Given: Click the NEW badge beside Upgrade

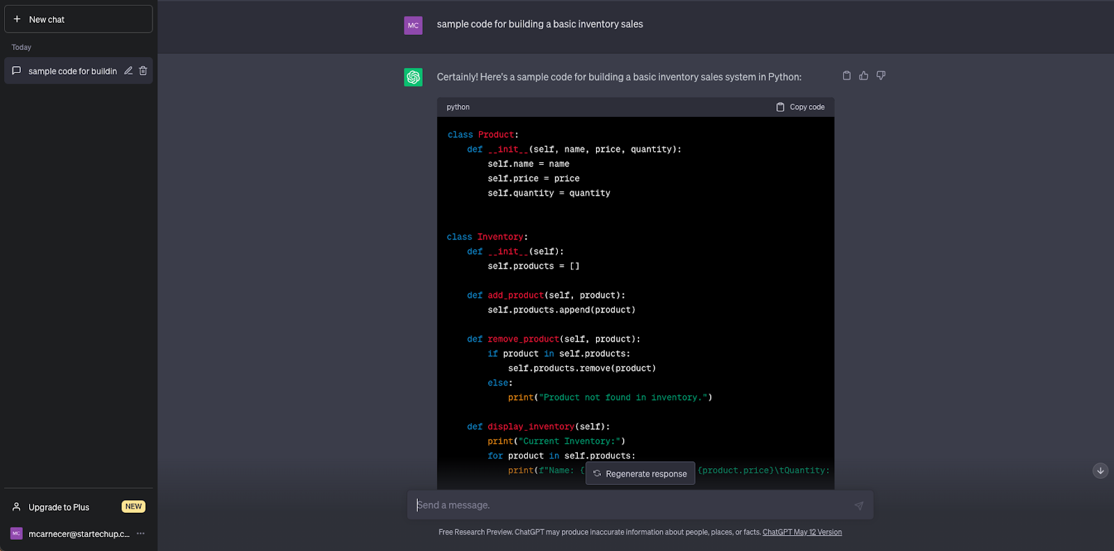Looking at the screenshot, I should 134,506.
